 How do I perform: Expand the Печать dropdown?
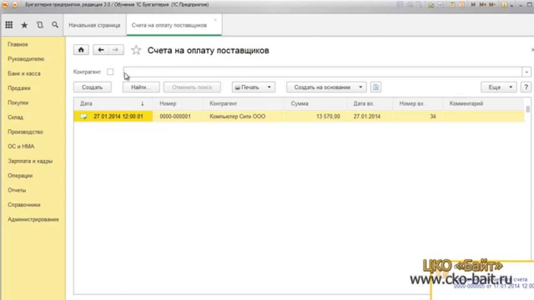pos(269,87)
